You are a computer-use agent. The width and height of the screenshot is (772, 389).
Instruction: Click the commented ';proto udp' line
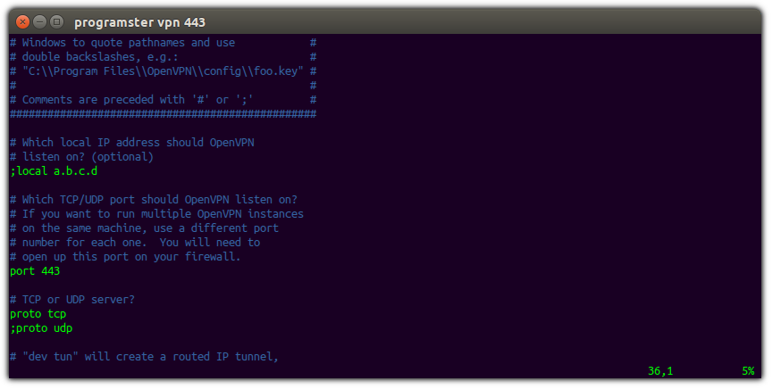(x=41, y=328)
